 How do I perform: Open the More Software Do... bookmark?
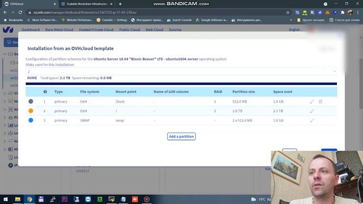point(42,20)
